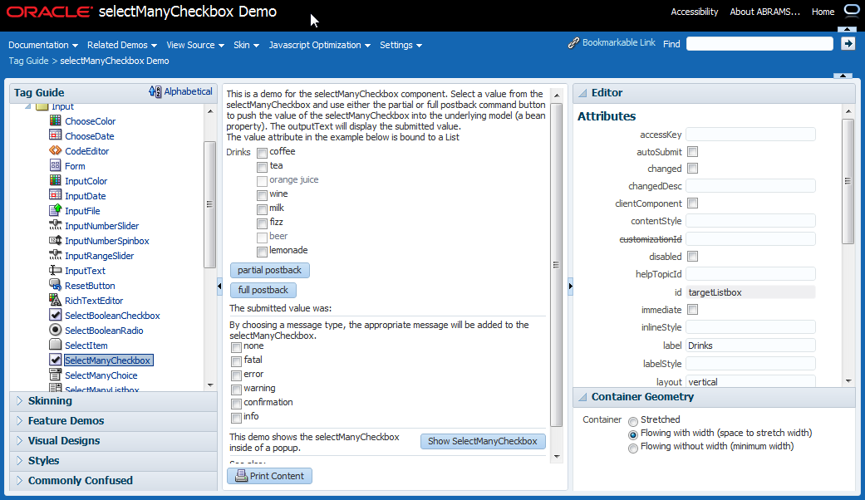Click the Show SelectManyCheckbox button
The image size is (865, 500).
pos(483,441)
